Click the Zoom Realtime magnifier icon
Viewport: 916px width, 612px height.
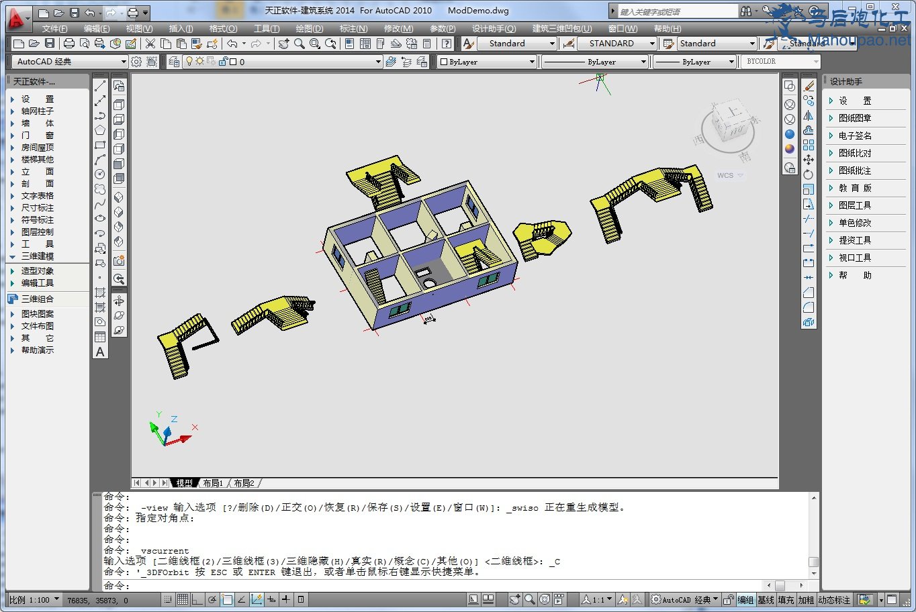click(x=300, y=44)
